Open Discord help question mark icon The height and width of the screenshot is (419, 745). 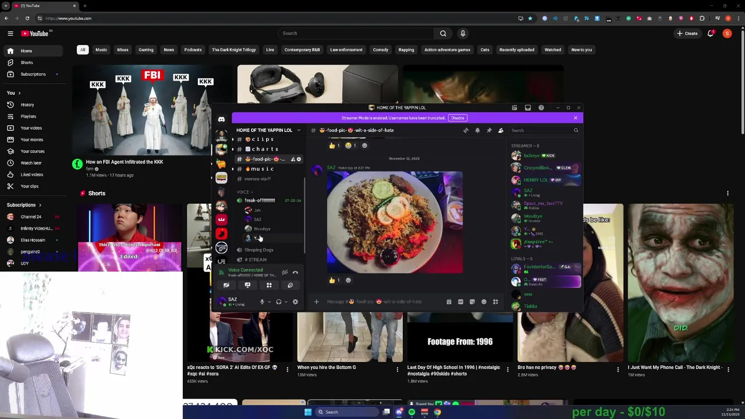(541, 108)
